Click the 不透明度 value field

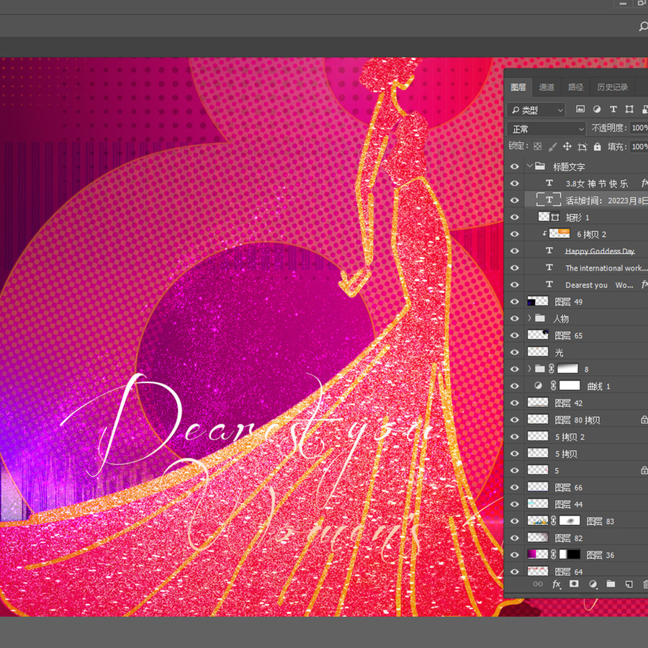pos(639,129)
